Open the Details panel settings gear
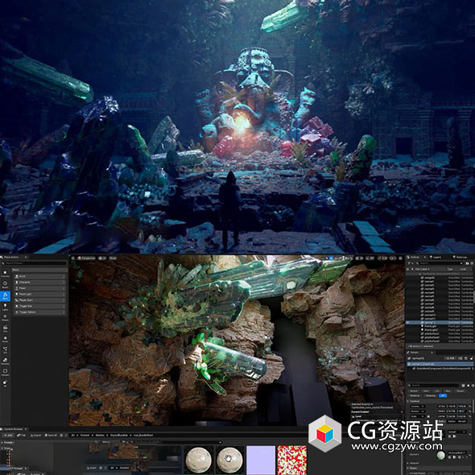This screenshot has height=475, width=475. (473, 386)
